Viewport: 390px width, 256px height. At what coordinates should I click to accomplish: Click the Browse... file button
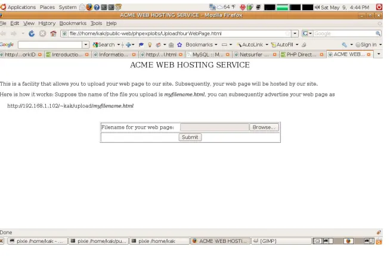264,127
